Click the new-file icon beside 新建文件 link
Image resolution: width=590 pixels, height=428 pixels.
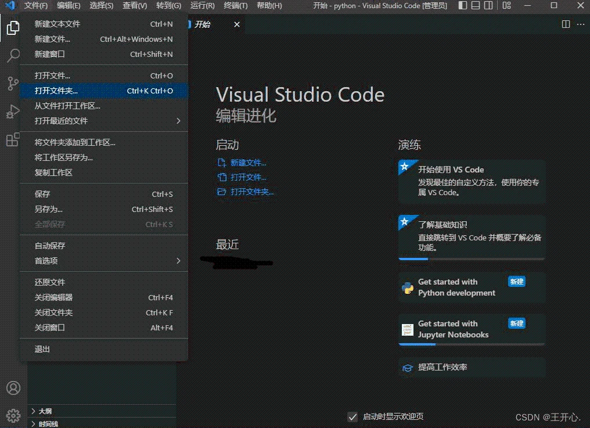tap(222, 163)
